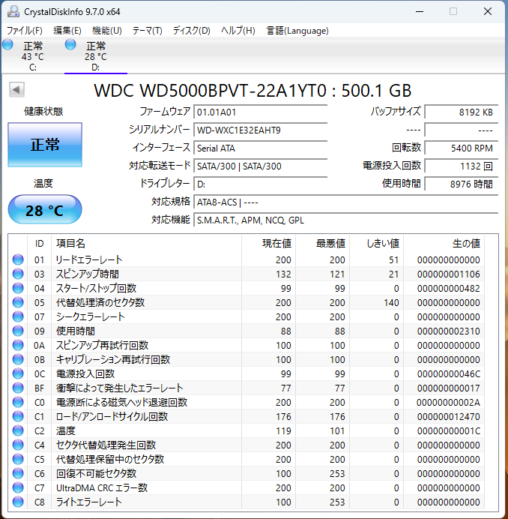Click the 現在値 column header
The height and width of the screenshot is (519, 508).
[x=268, y=244]
